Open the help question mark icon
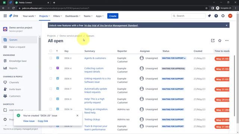The image size is (239, 134). click(x=216, y=16)
